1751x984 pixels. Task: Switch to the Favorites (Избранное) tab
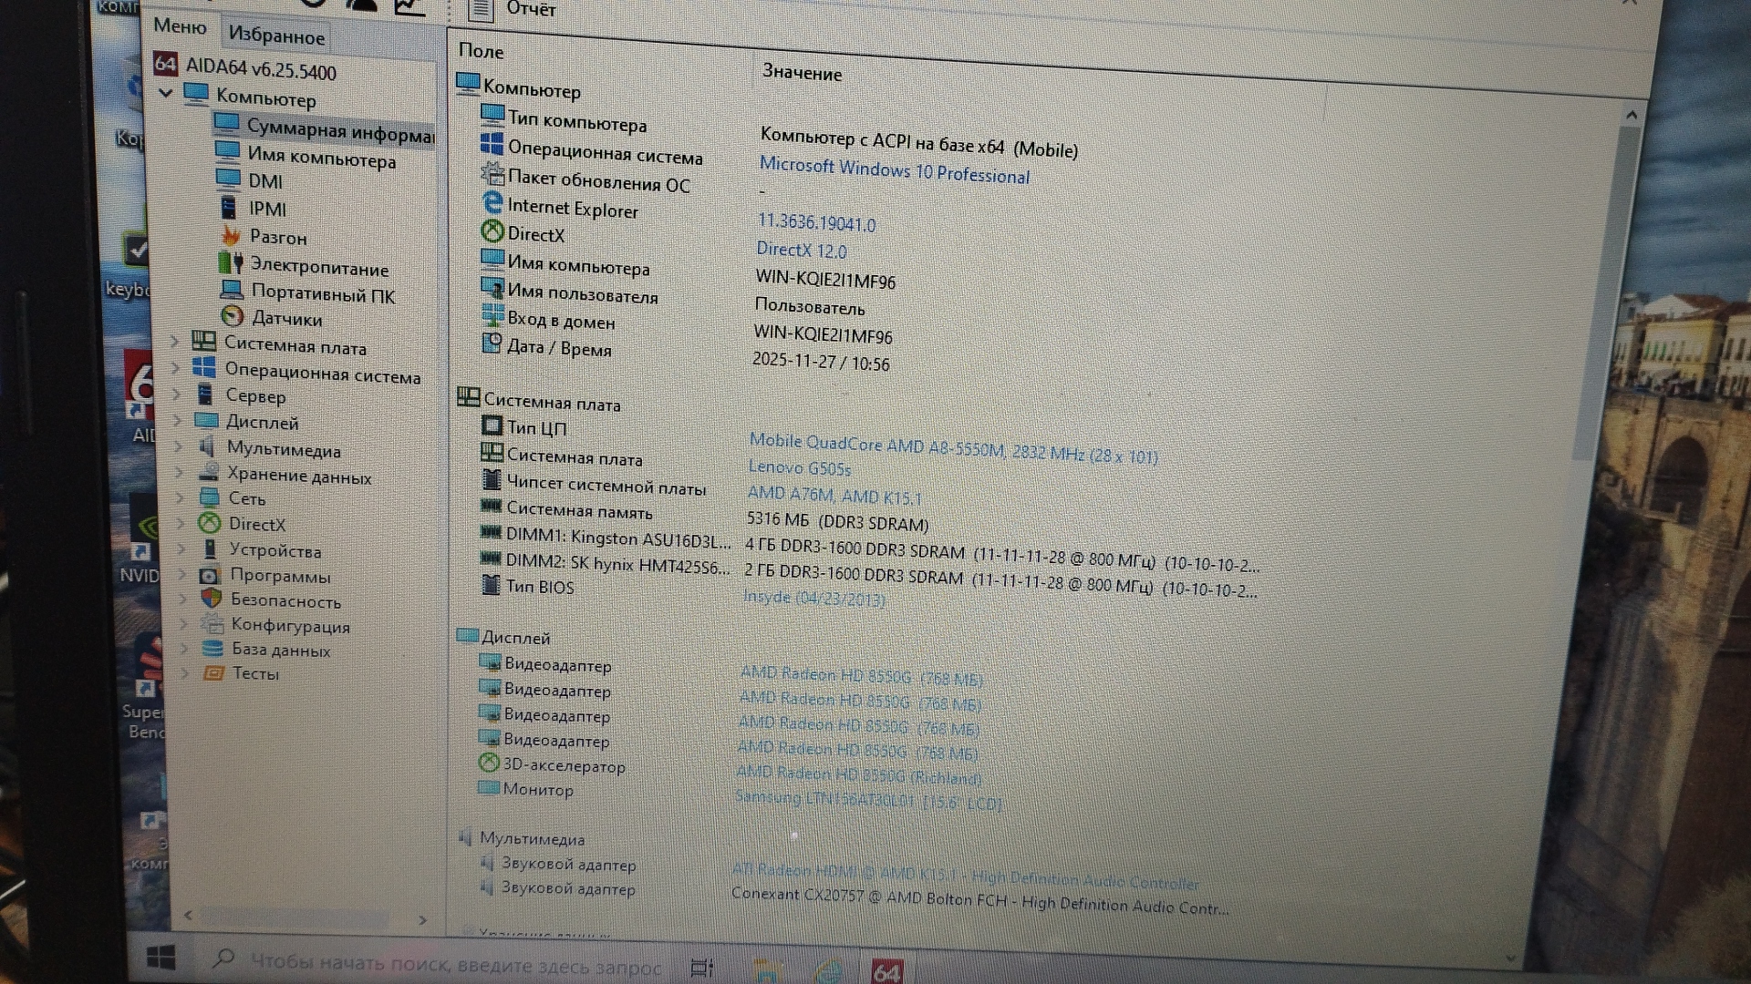point(276,36)
